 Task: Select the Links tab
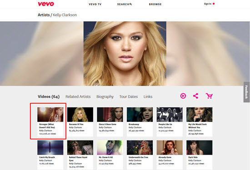pyautogui.click(x=148, y=97)
